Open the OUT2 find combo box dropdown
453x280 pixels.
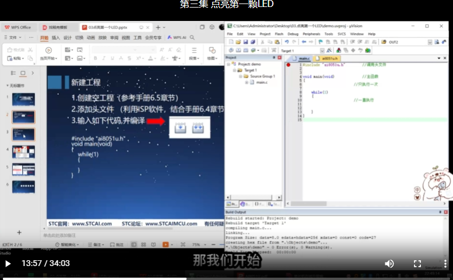tap(430, 42)
